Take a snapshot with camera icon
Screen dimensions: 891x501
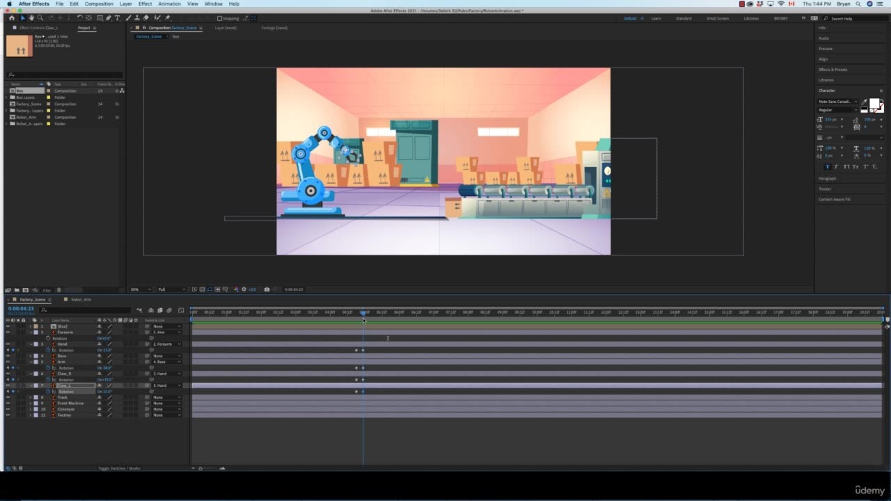click(267, 289)
